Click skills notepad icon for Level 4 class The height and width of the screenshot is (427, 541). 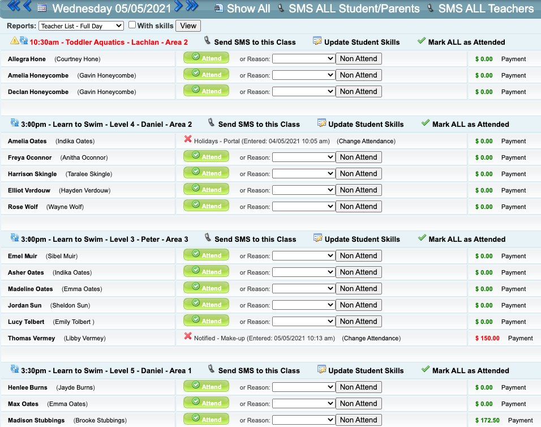click(x=321, y=123)
